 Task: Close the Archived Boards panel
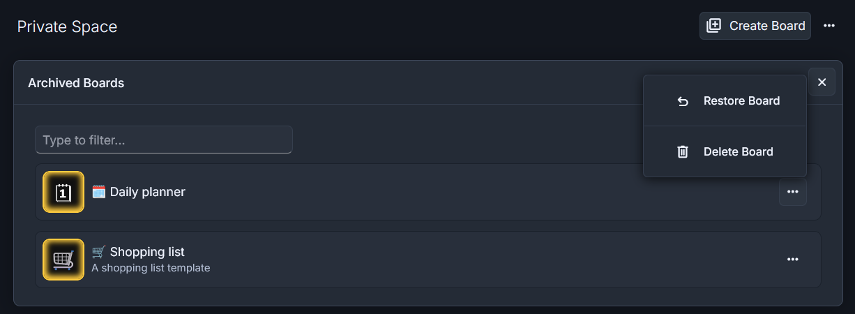(822, 82)
